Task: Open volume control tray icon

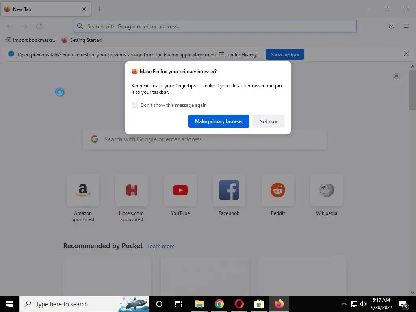Action: pyautogui.click(x=363, y=304)
